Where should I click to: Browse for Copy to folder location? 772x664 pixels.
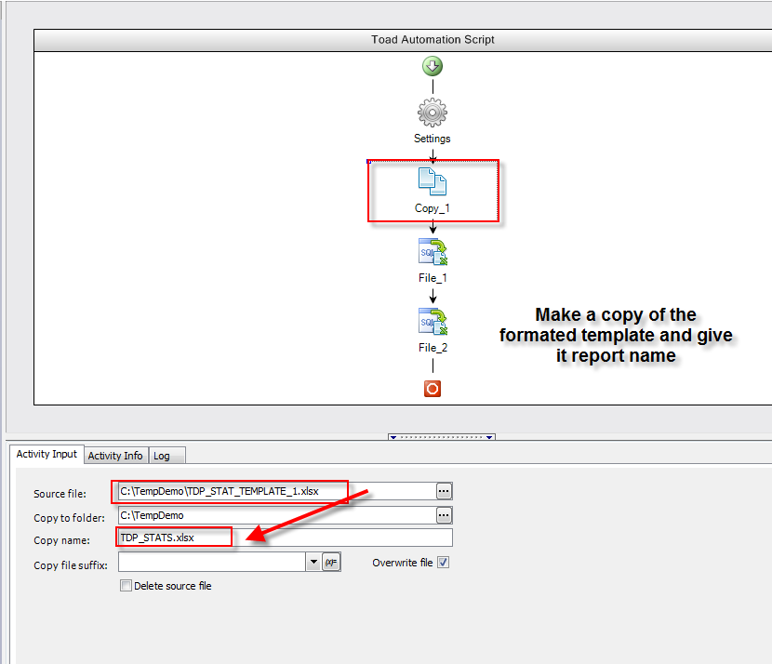tap(444, 515)
